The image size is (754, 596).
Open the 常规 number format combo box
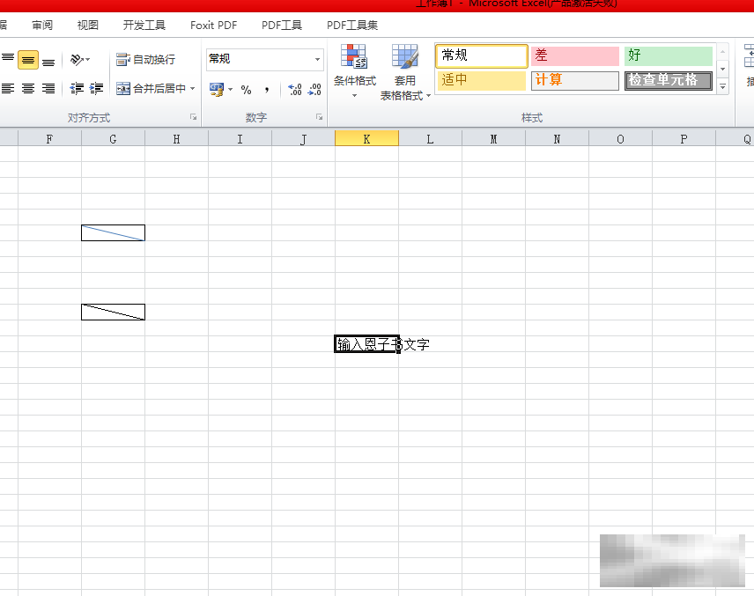(x=264, y=59)
